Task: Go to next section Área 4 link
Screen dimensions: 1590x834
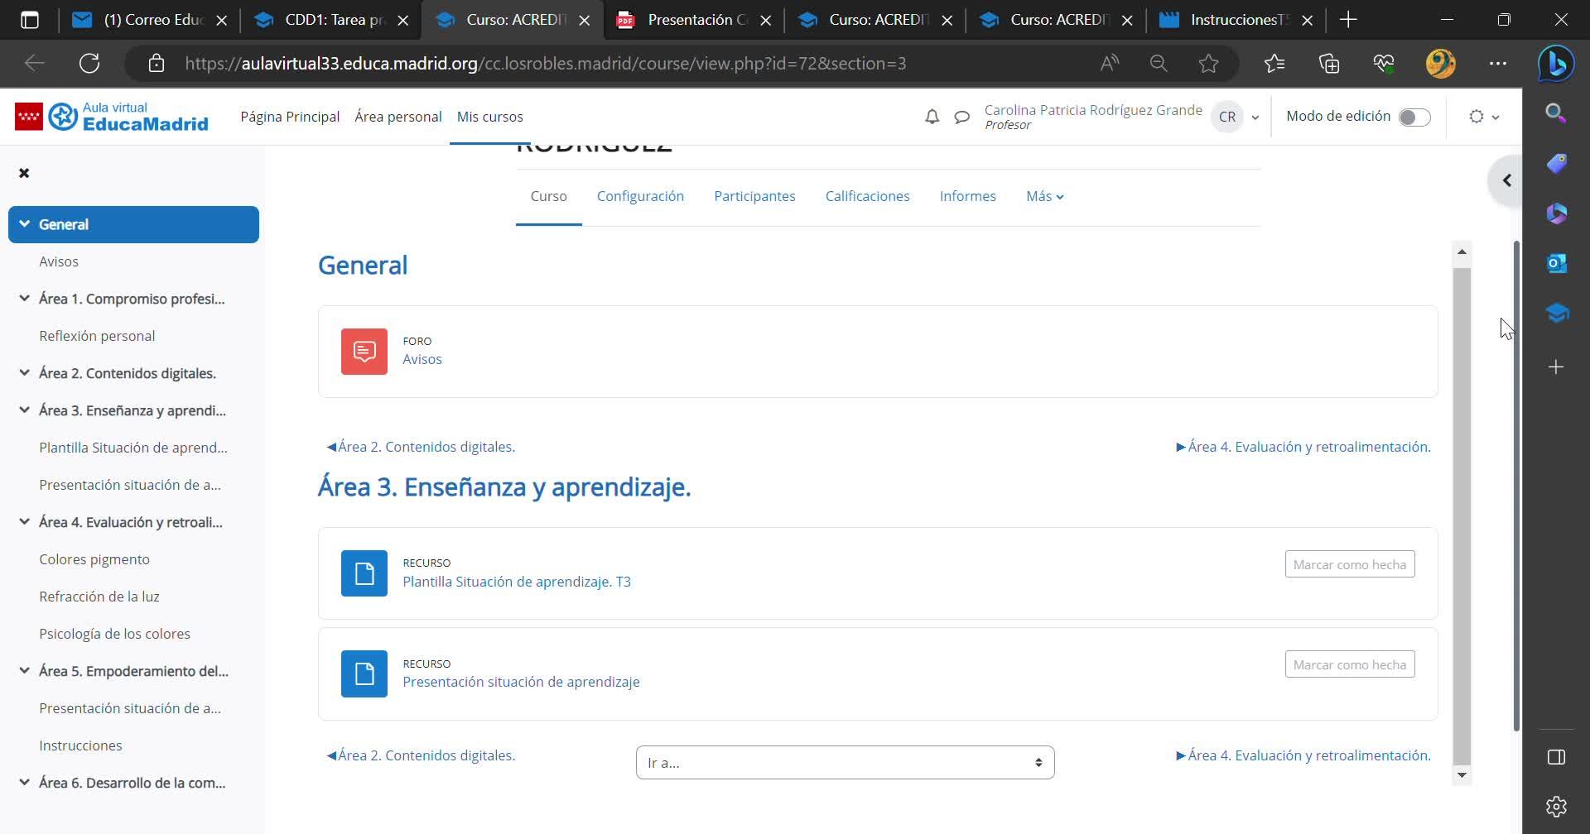Action: point(1303,447)
